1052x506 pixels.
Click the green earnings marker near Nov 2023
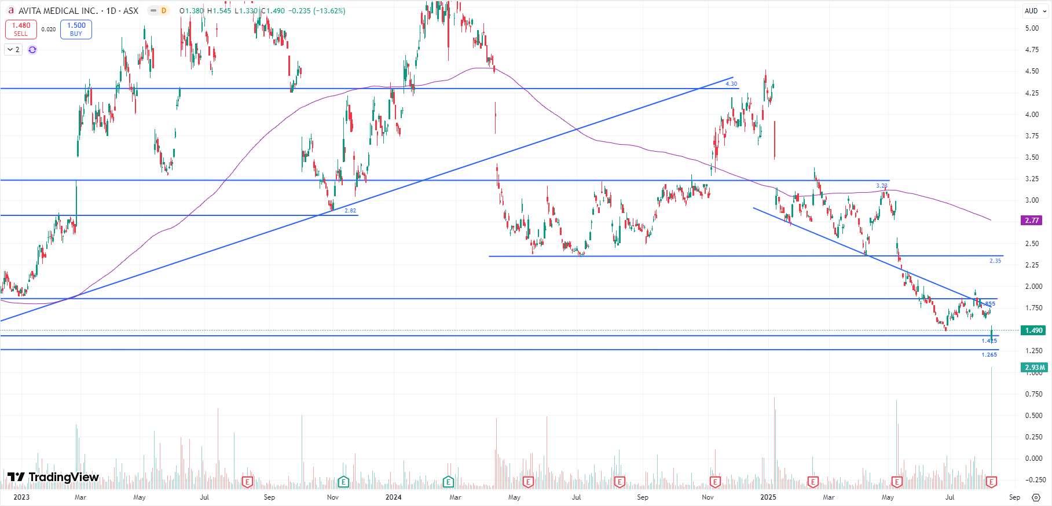343,482
